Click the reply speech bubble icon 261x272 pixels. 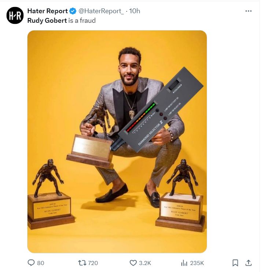point(31,263)
